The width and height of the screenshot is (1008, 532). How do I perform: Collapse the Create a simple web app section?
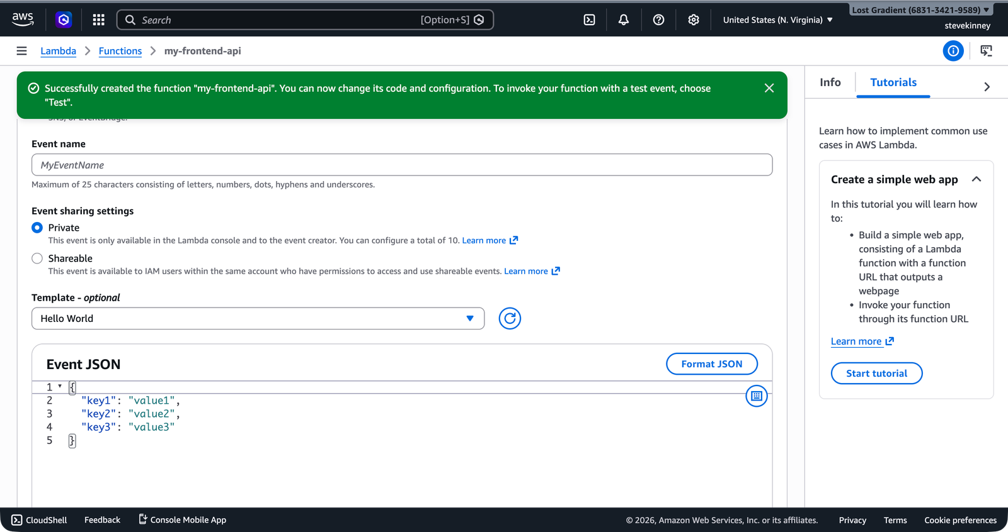coord(976,179)
